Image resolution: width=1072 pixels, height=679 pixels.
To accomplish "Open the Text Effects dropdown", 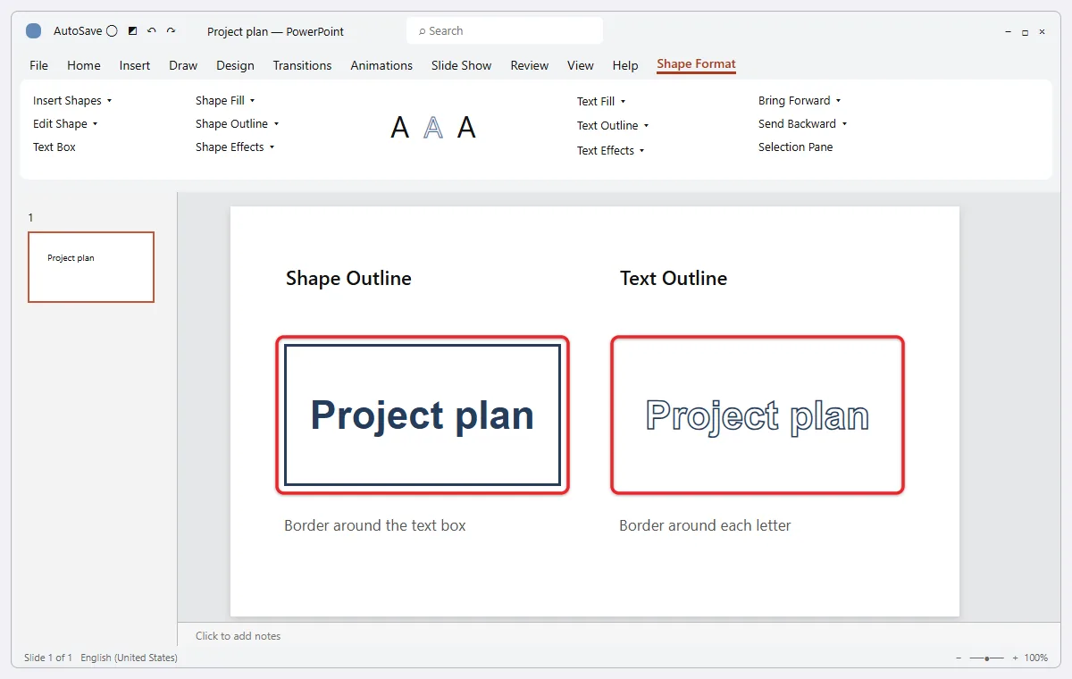I will (x=611, y=151).
